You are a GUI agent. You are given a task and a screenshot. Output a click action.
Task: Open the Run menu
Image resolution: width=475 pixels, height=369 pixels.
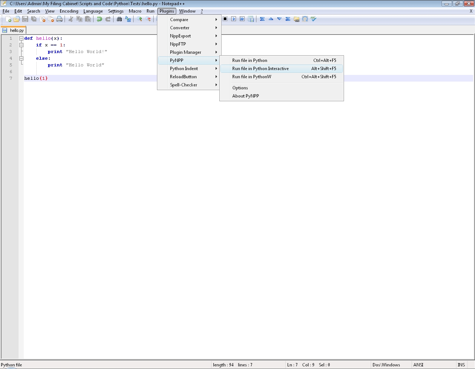click(x=150, y=11)
